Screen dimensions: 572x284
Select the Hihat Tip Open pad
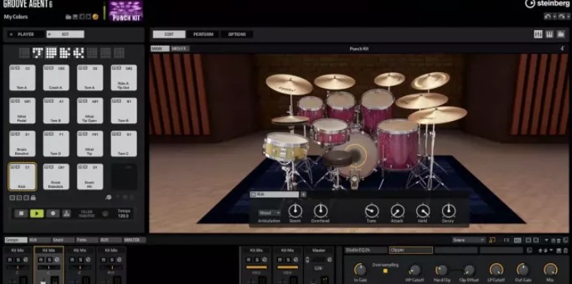coord(89,110)
